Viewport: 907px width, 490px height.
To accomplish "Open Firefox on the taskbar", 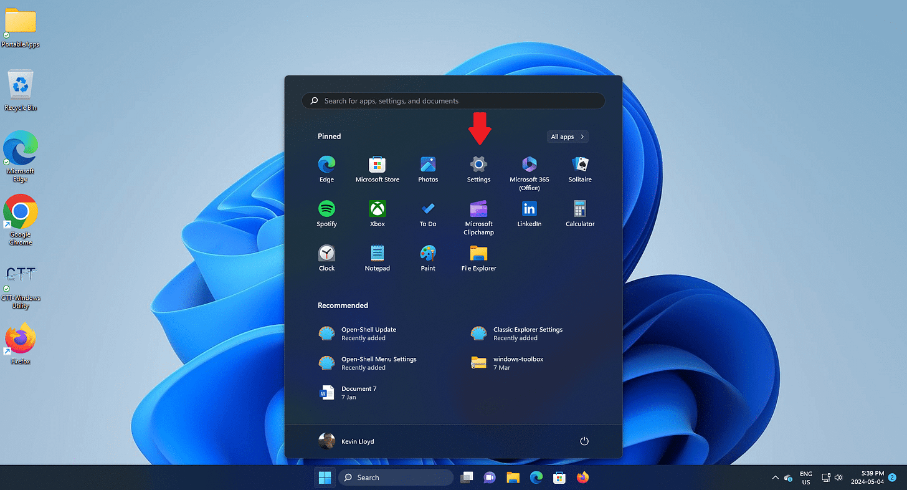I will (582, 478).
